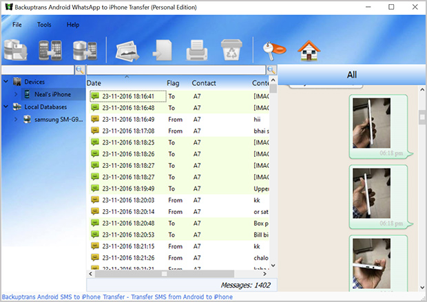This screenshot has height=302, width=427.
Task: Click the message list search field
Action: click(176, 70)
